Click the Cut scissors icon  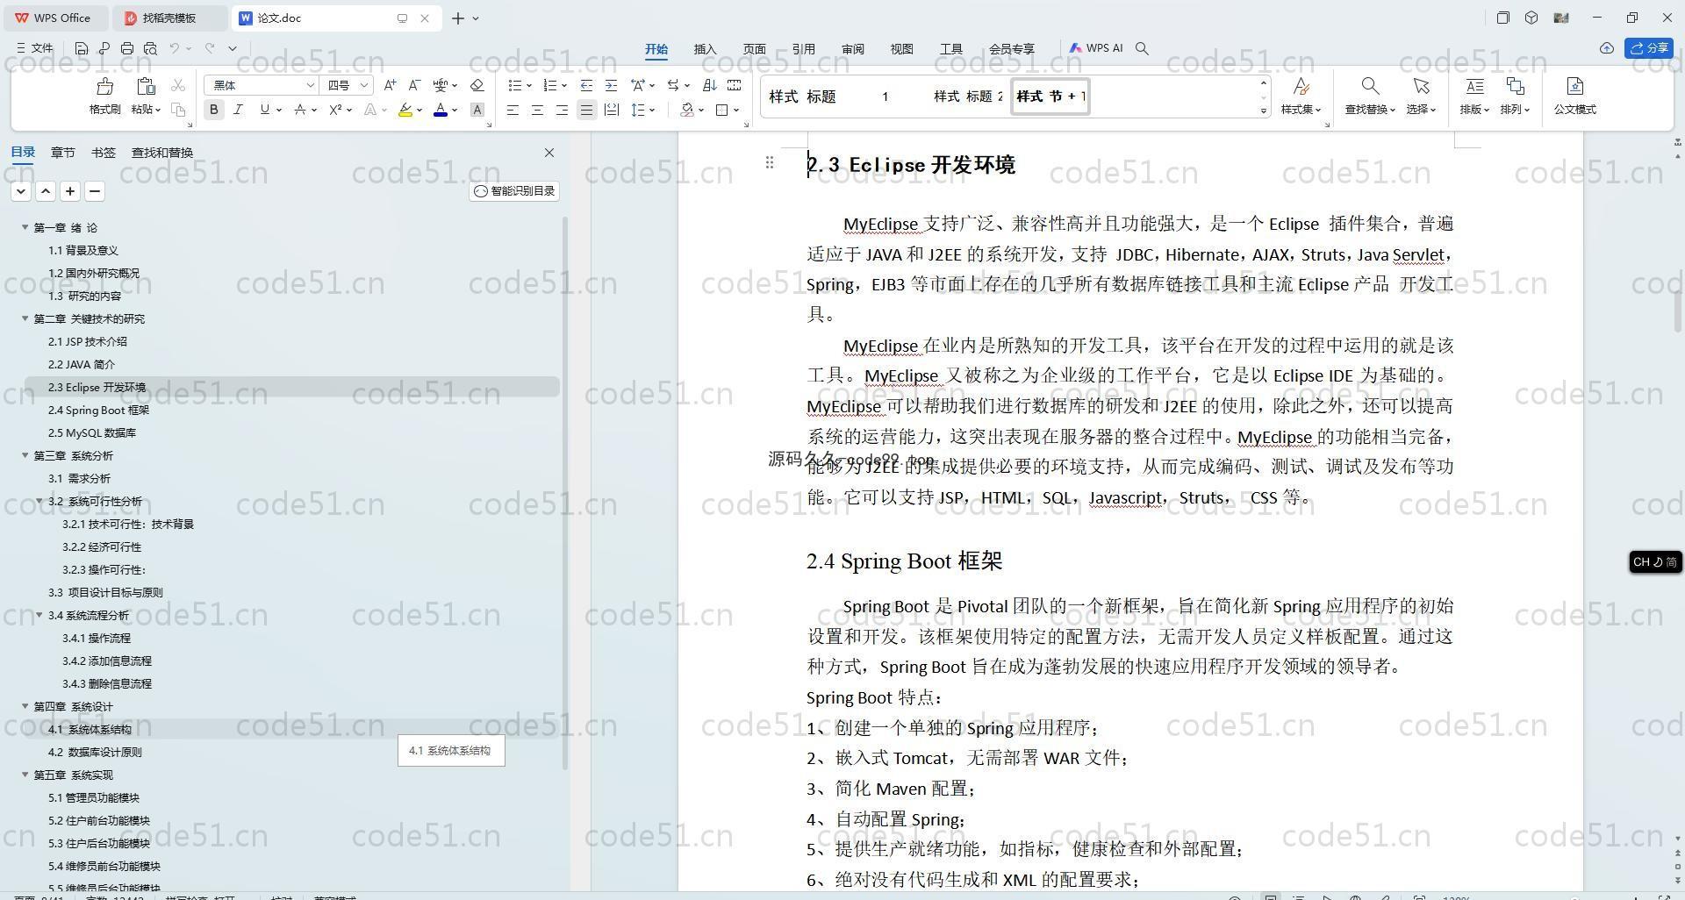tap(178, 85)
